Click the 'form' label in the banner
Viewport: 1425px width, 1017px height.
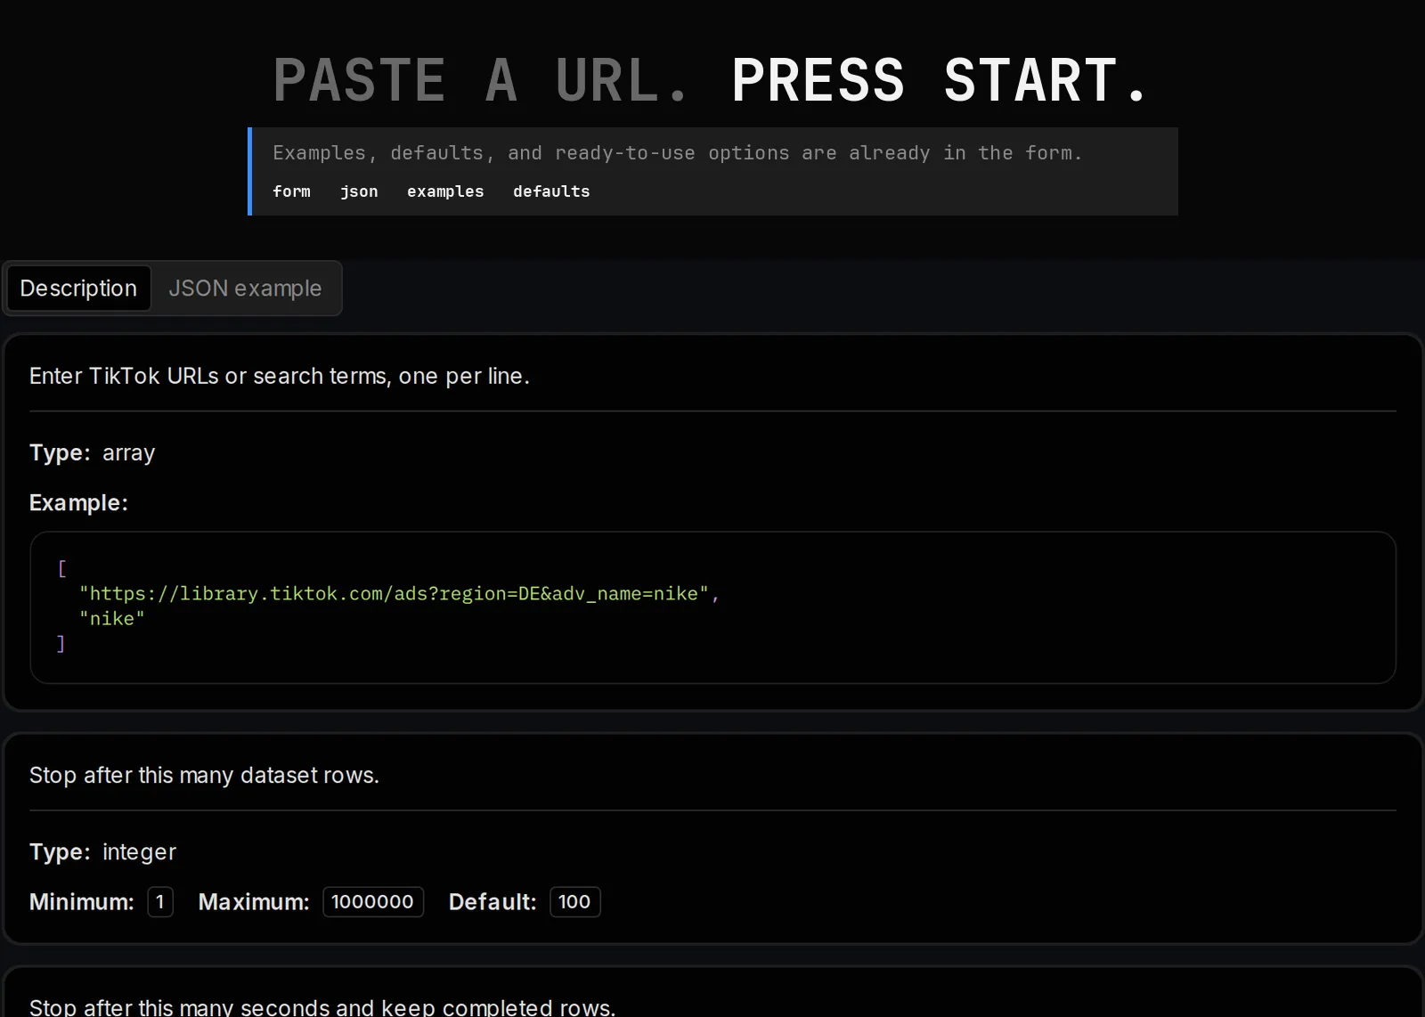pos(291,191)
